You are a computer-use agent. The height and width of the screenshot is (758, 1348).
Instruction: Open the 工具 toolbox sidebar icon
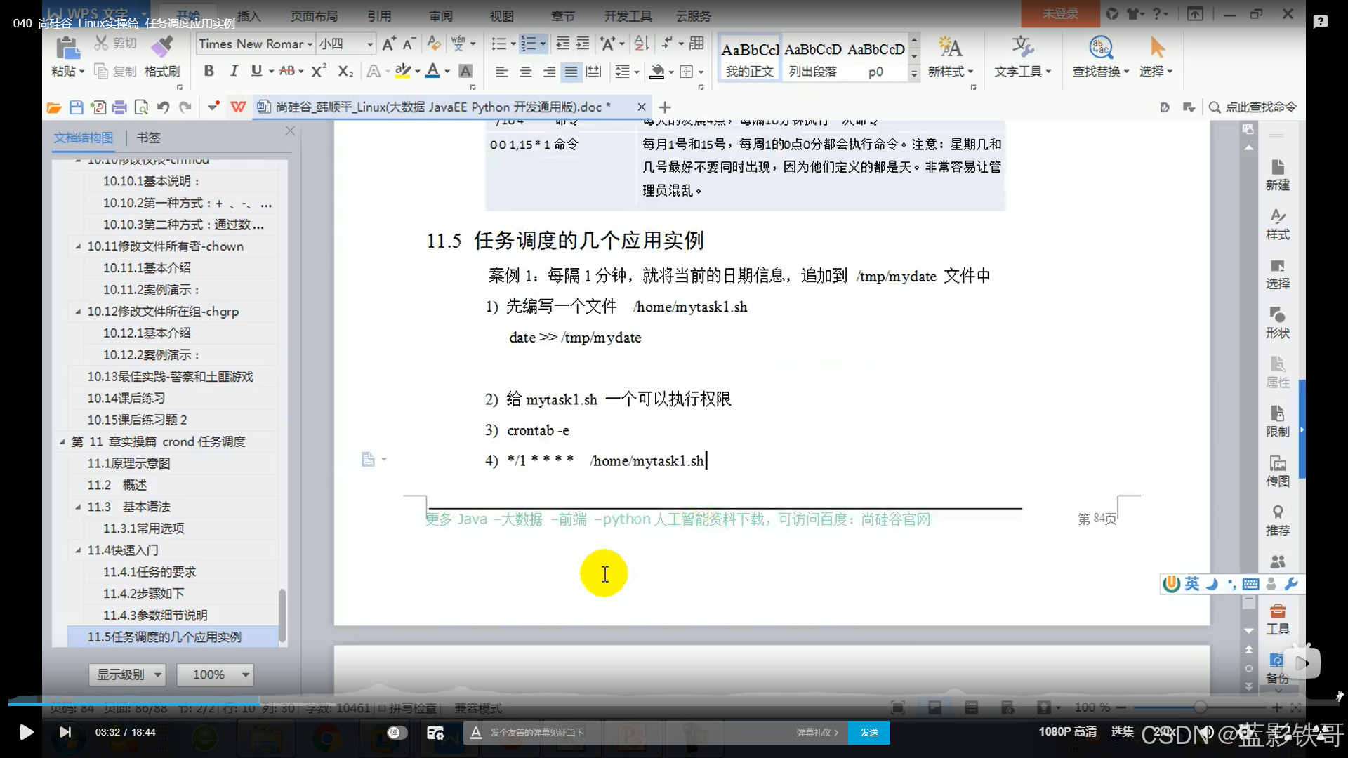pos(1278,618)
